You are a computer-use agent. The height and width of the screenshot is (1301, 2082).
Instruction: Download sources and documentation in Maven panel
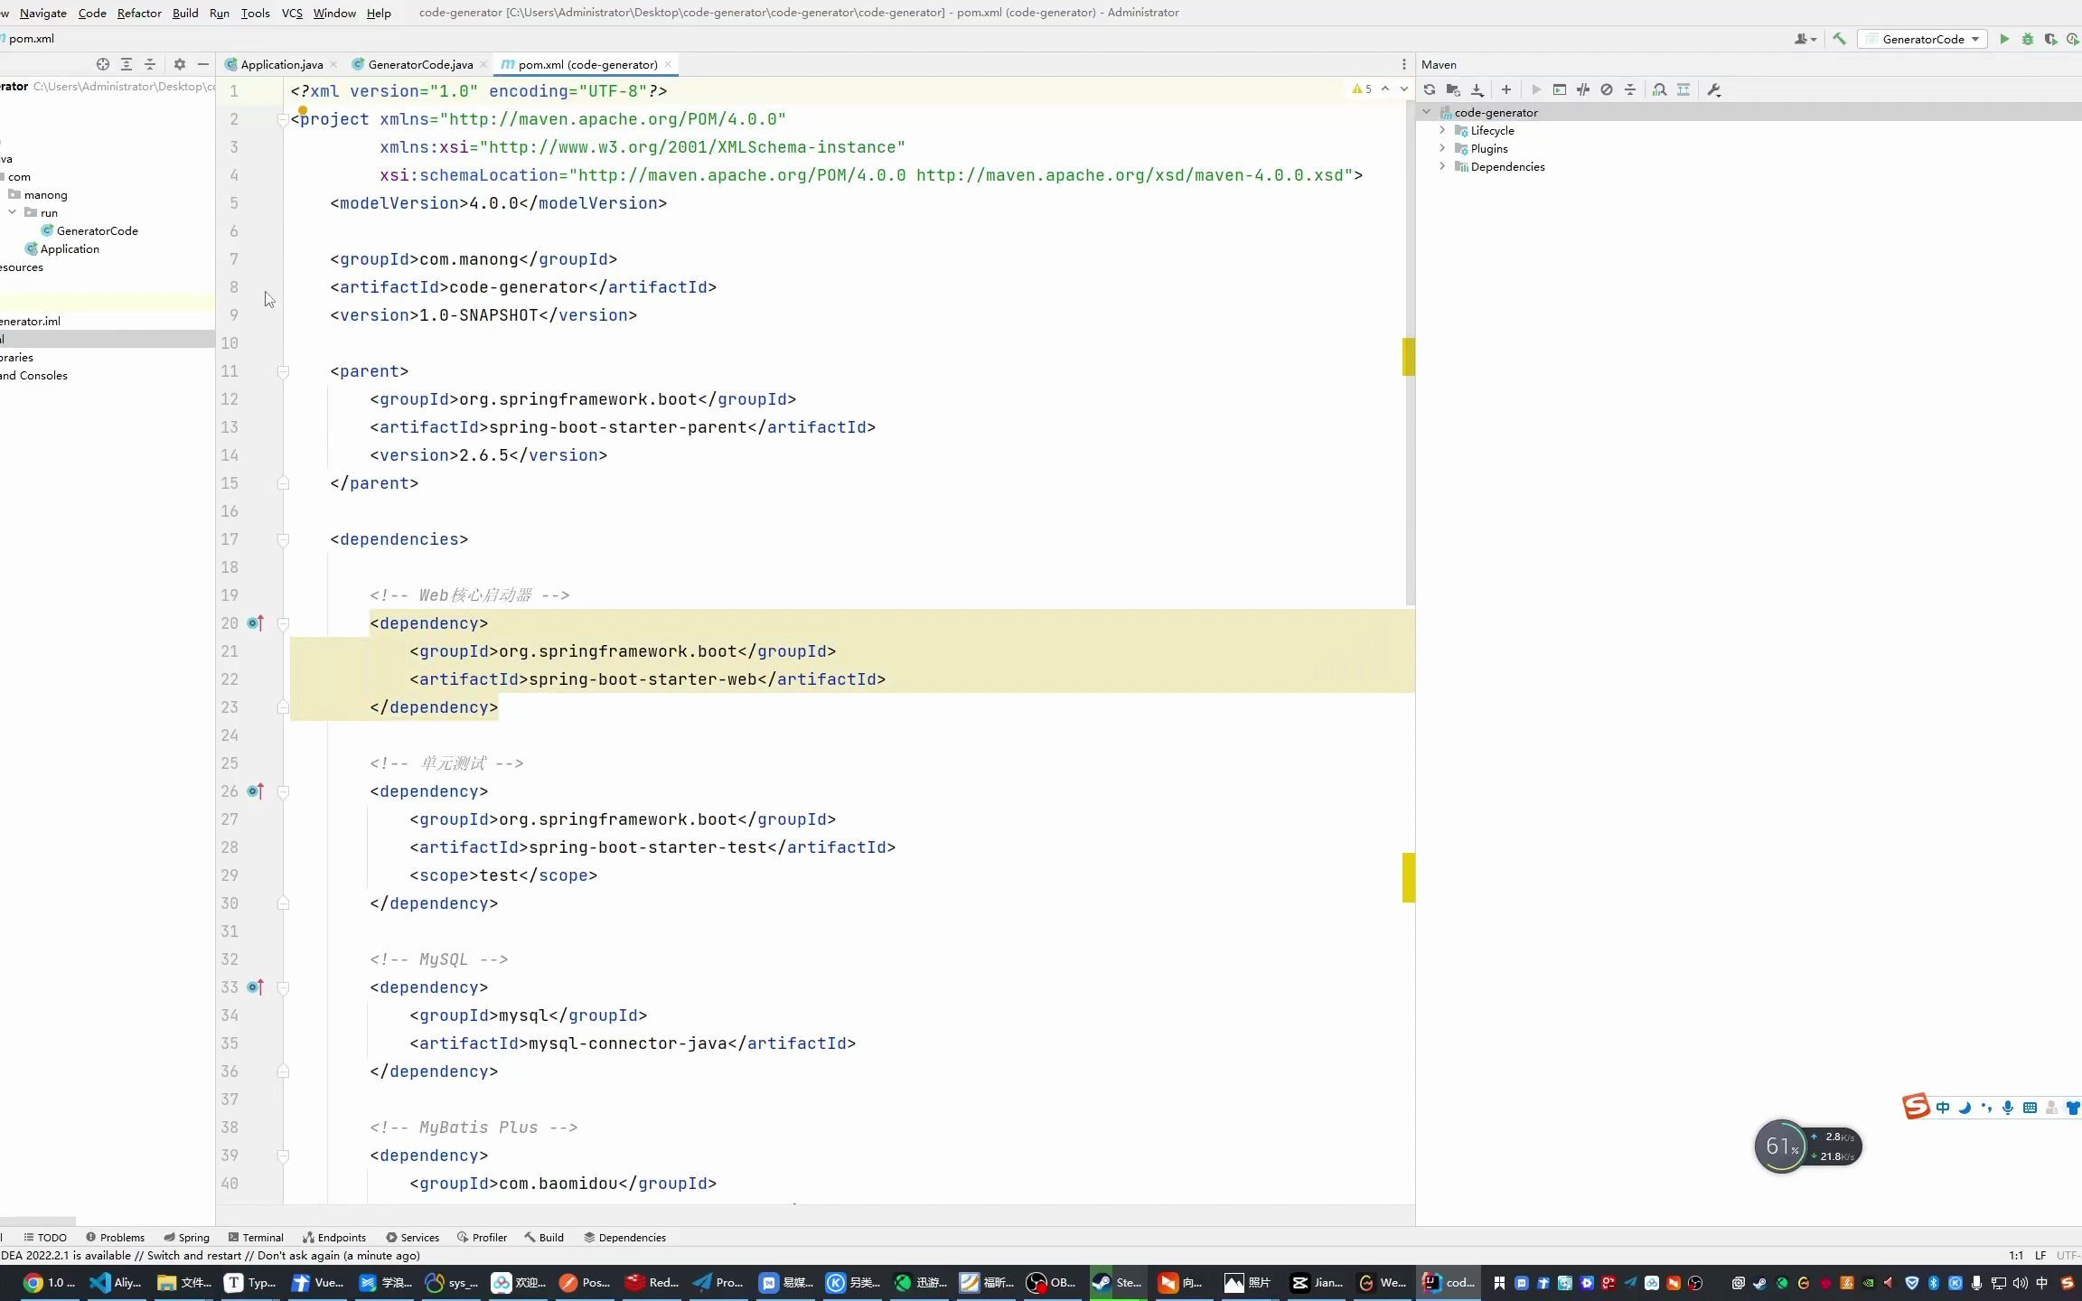click(x=1477, y=89)
